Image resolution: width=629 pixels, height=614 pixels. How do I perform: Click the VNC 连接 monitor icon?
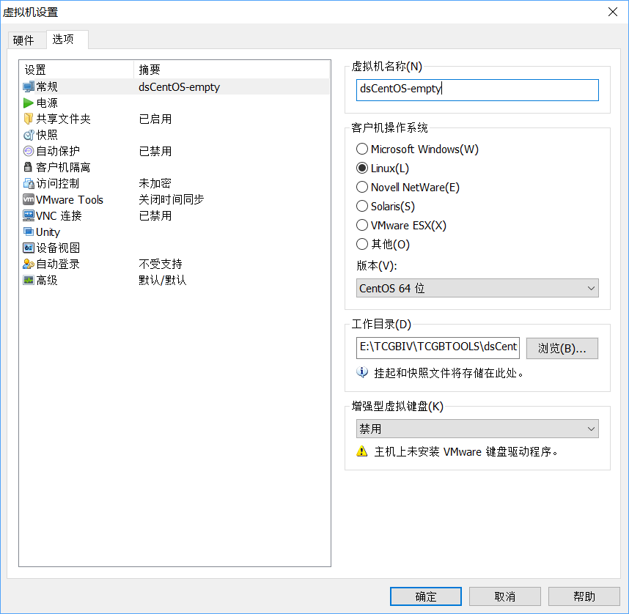coord(29,215)
